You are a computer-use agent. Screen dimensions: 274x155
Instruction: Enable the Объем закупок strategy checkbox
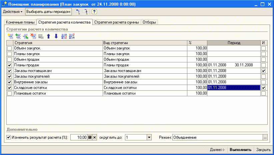click(x=9, y=48)
